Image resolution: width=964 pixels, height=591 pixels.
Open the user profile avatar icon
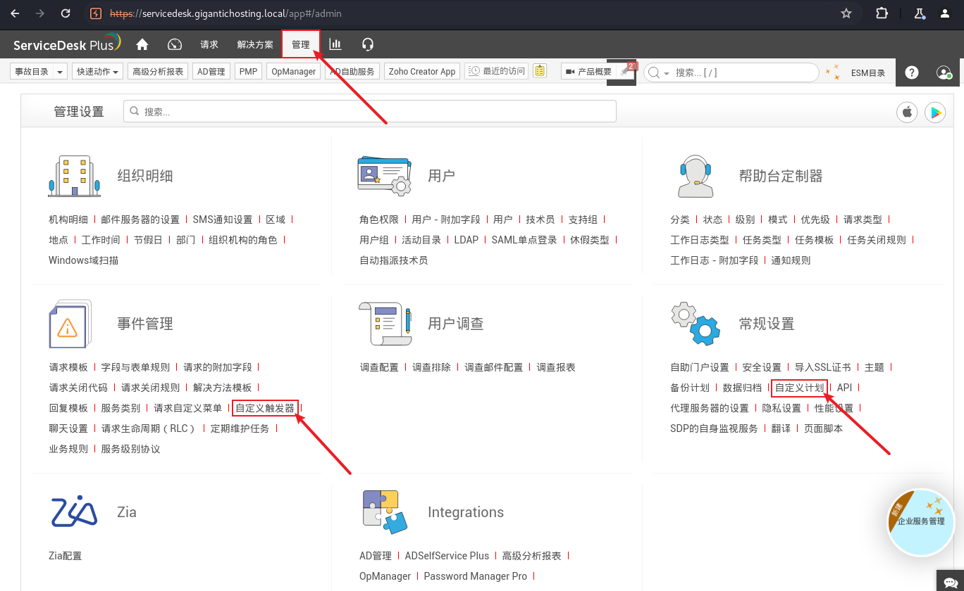coord(944,72)
